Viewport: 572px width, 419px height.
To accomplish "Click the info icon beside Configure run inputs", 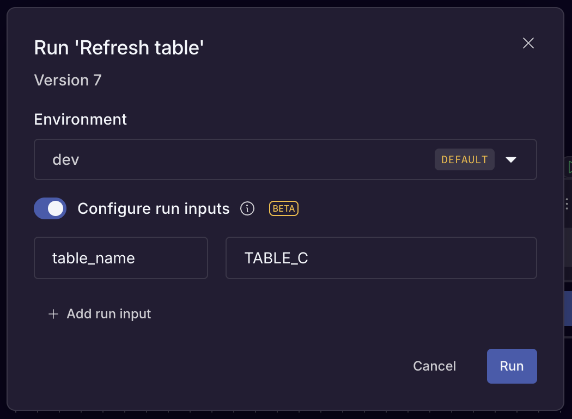I will (247, 208).
